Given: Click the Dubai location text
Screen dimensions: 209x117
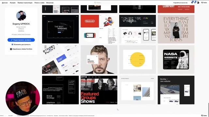Looking at the screenshot, I should [x=21, y=34].
